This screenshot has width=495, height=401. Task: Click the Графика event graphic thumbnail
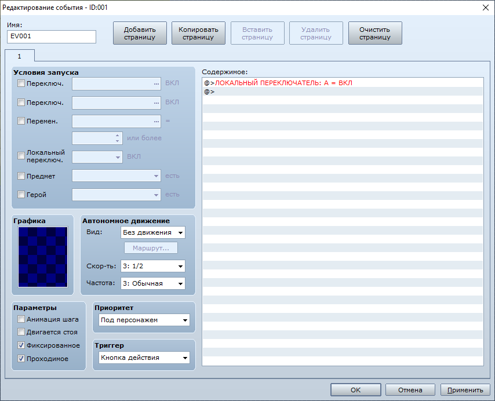click(x=43, y=257)
